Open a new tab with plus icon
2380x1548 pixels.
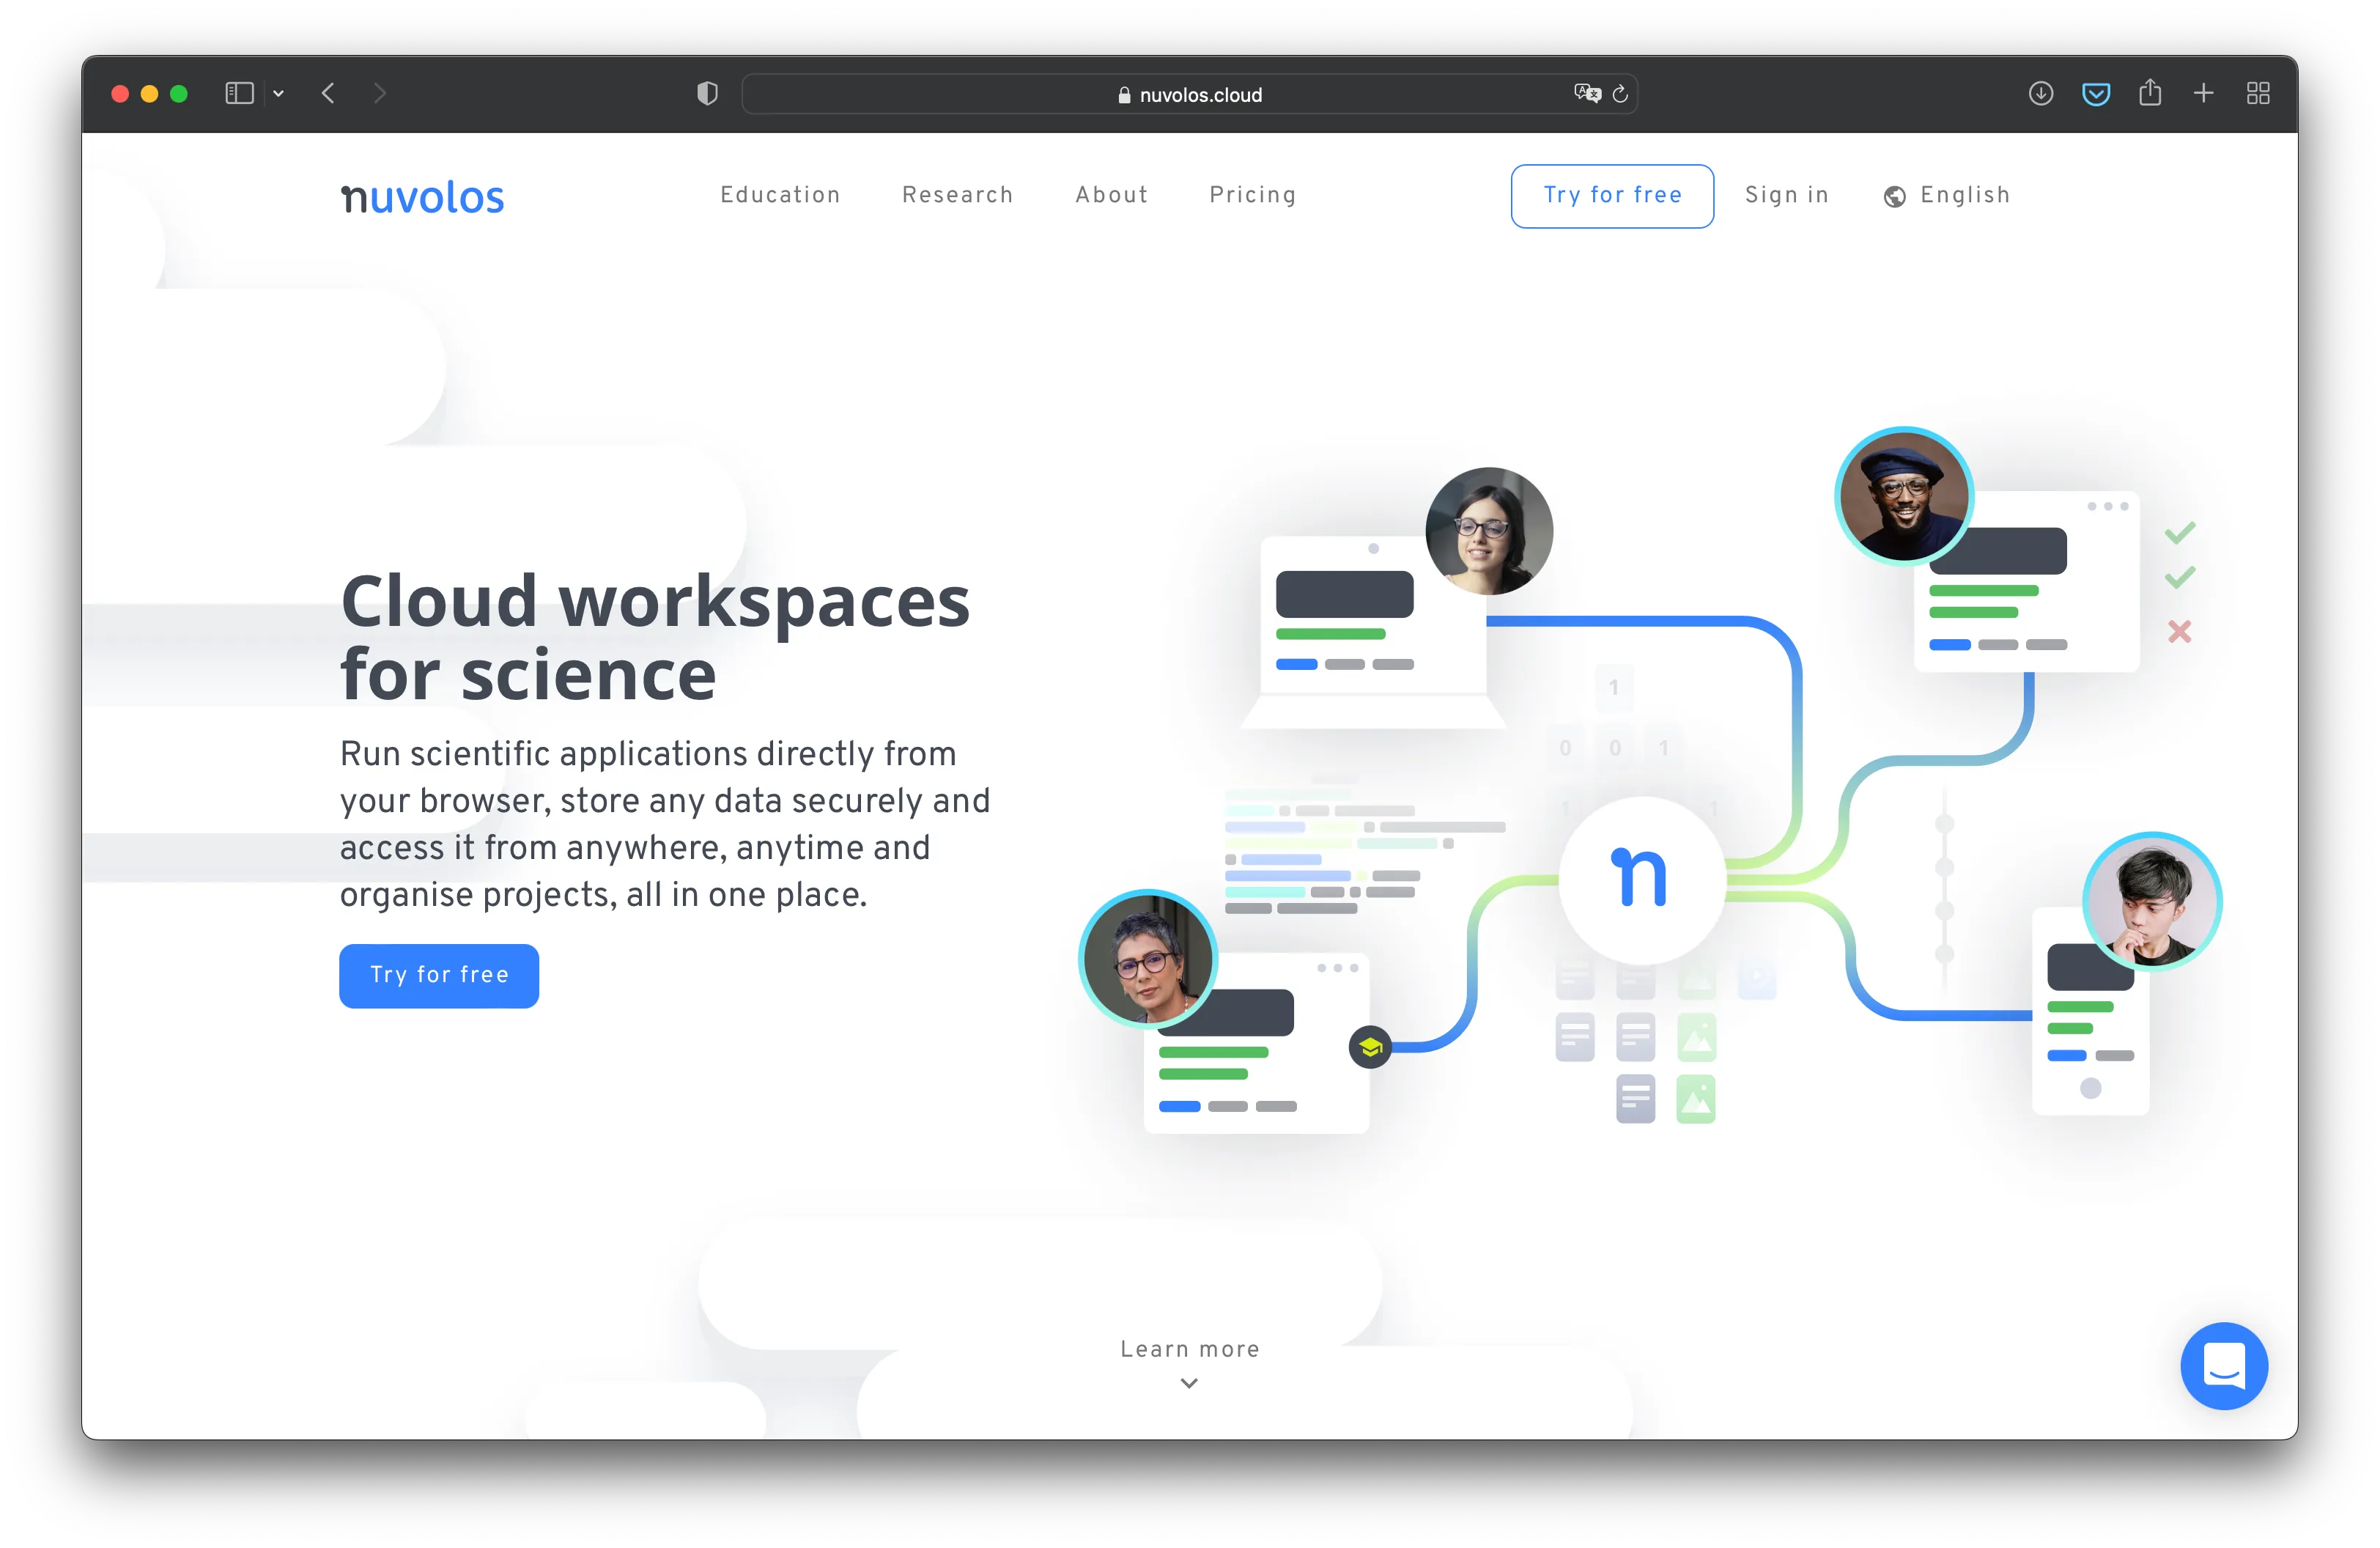2203,94
